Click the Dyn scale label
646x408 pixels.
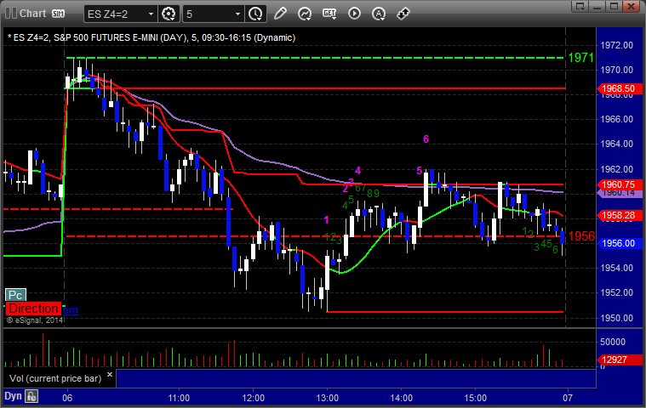click(13, 396)
